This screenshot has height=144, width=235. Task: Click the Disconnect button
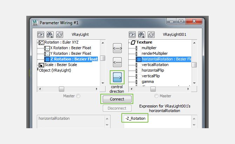117,108
